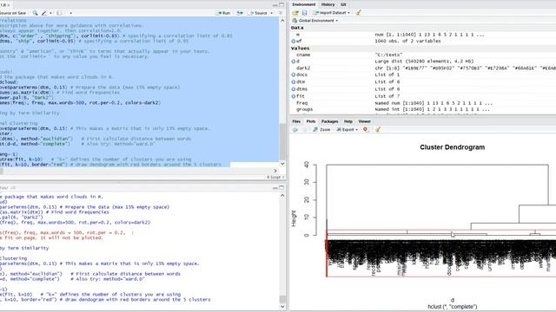
Task: Open the Viewer tab
Action: (x=364, y=121)
